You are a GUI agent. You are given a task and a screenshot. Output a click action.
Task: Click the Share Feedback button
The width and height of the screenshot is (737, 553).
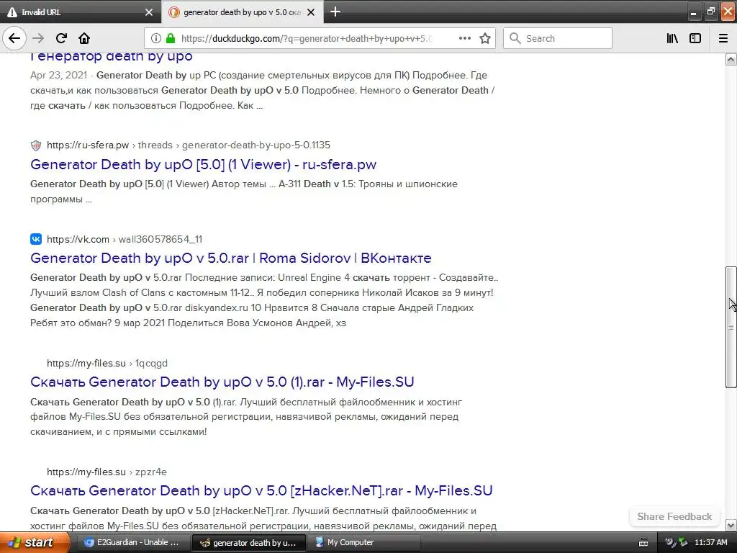[674, 516]
